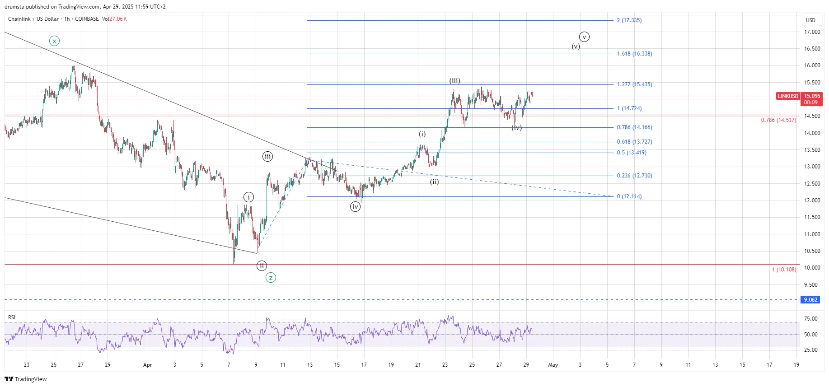
Task: Click the parenthesized (v) wave label
Action: (x=576, y=47)
